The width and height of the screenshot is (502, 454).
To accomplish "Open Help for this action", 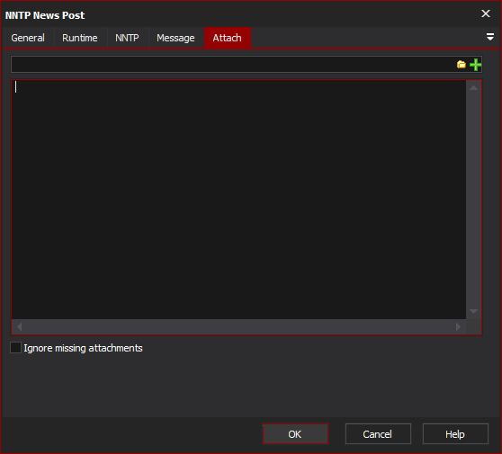I will (x=455, y=434).
